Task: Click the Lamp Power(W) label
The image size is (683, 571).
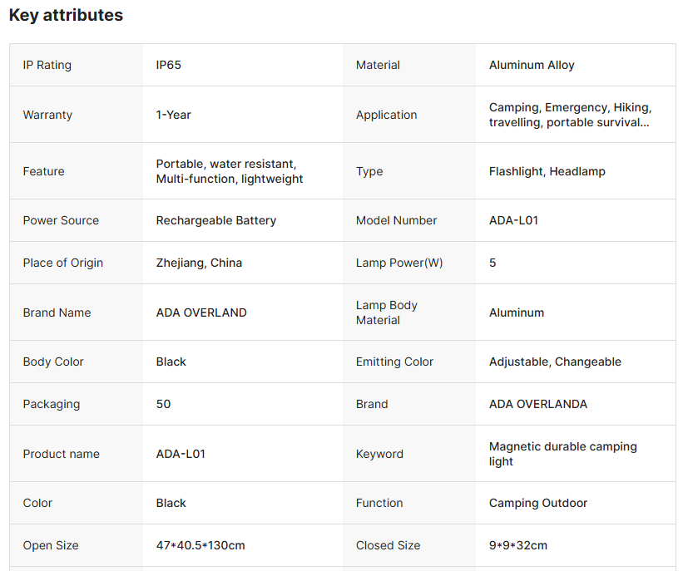Action: [399, 263]
